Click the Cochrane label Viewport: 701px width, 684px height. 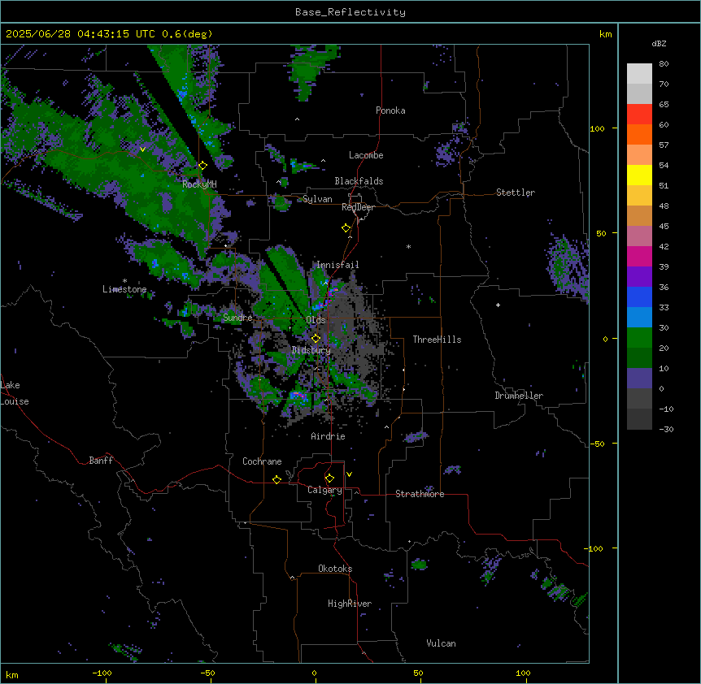(262, 461)
